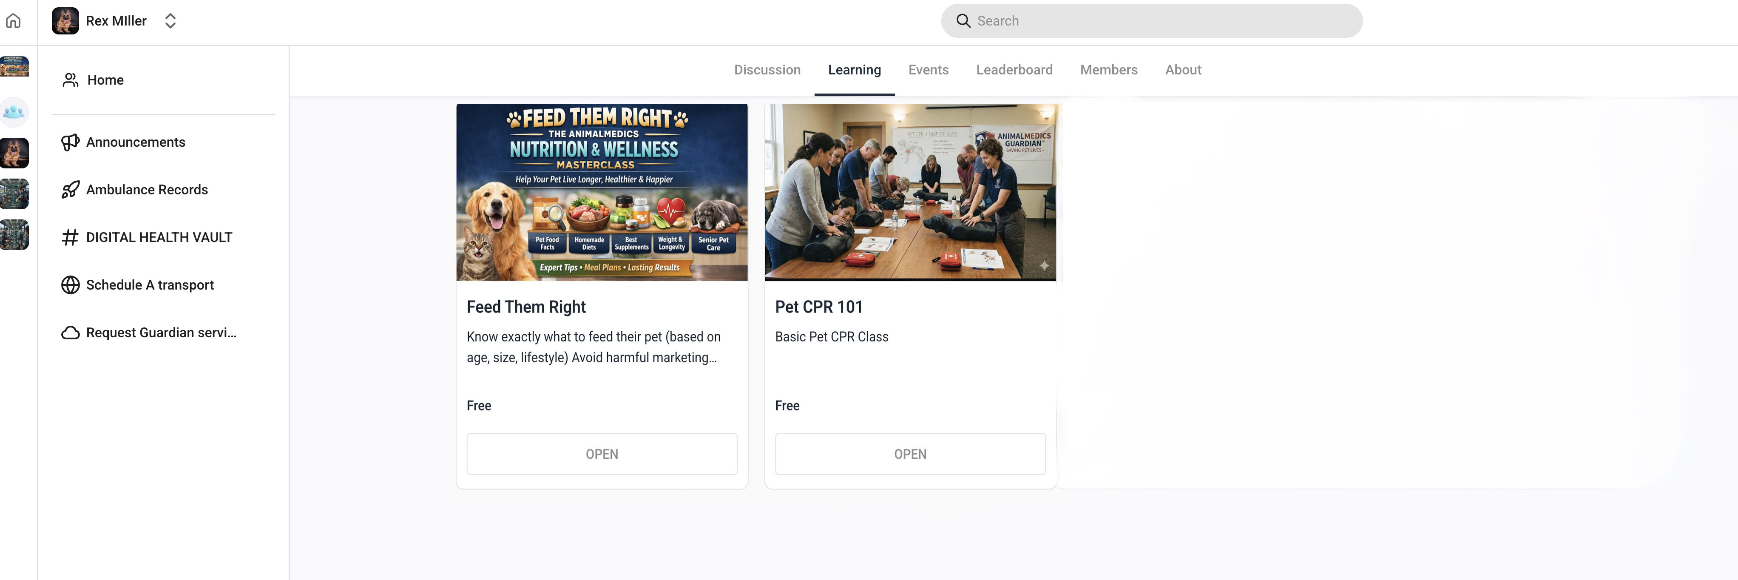Viewport: 1738px width, 580px height.
Task: Open the Announcements megaphone icon
Action: pyautogui.click(x=70, y=142)
